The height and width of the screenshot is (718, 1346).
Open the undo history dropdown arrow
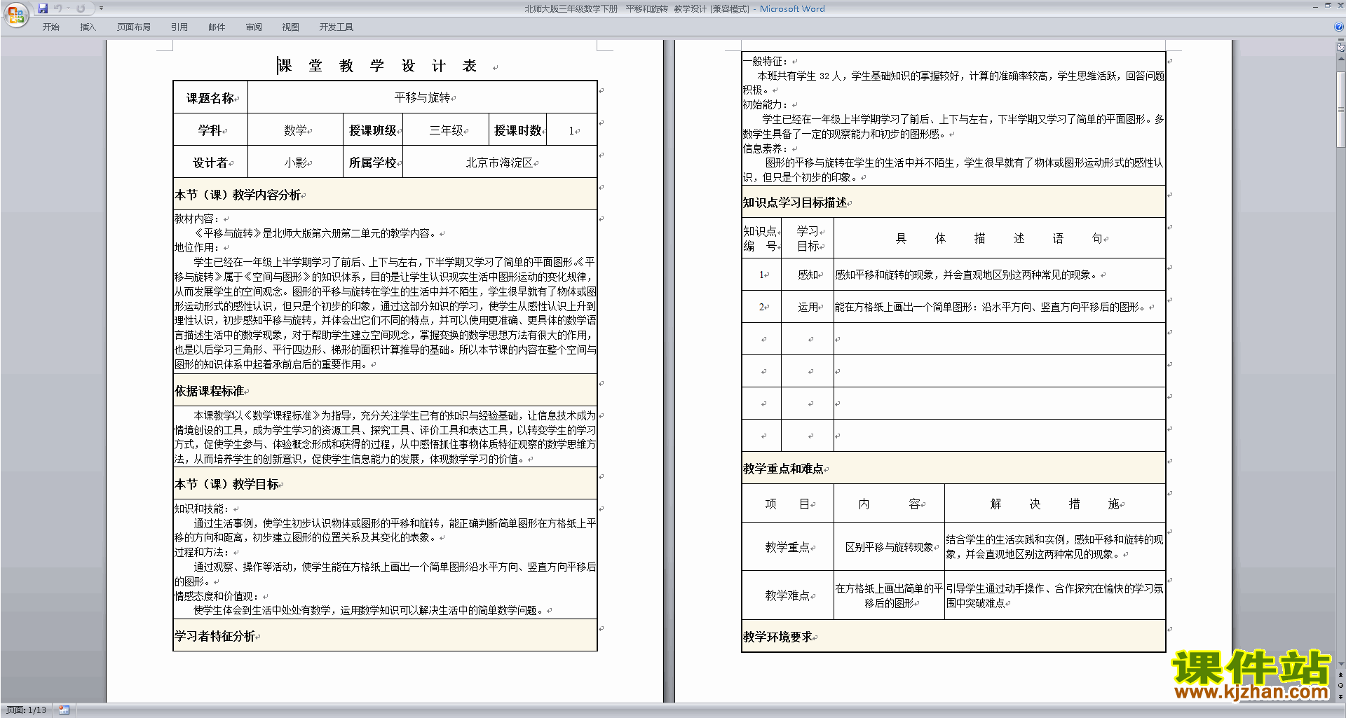coord(68,8)
